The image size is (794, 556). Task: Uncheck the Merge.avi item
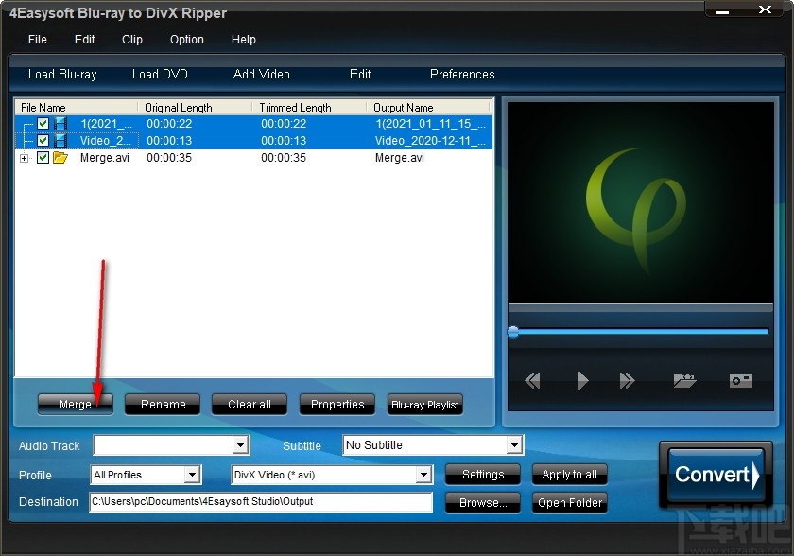tap(43, 158)
